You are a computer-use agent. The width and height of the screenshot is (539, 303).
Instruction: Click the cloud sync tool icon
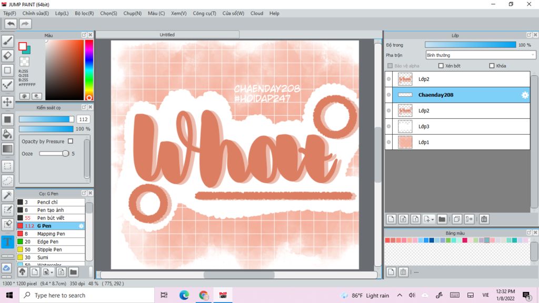pos(6,268)
